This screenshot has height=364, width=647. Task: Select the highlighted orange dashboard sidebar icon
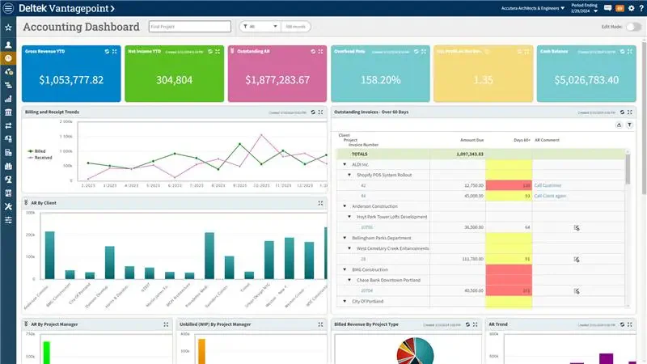[8, 58]
